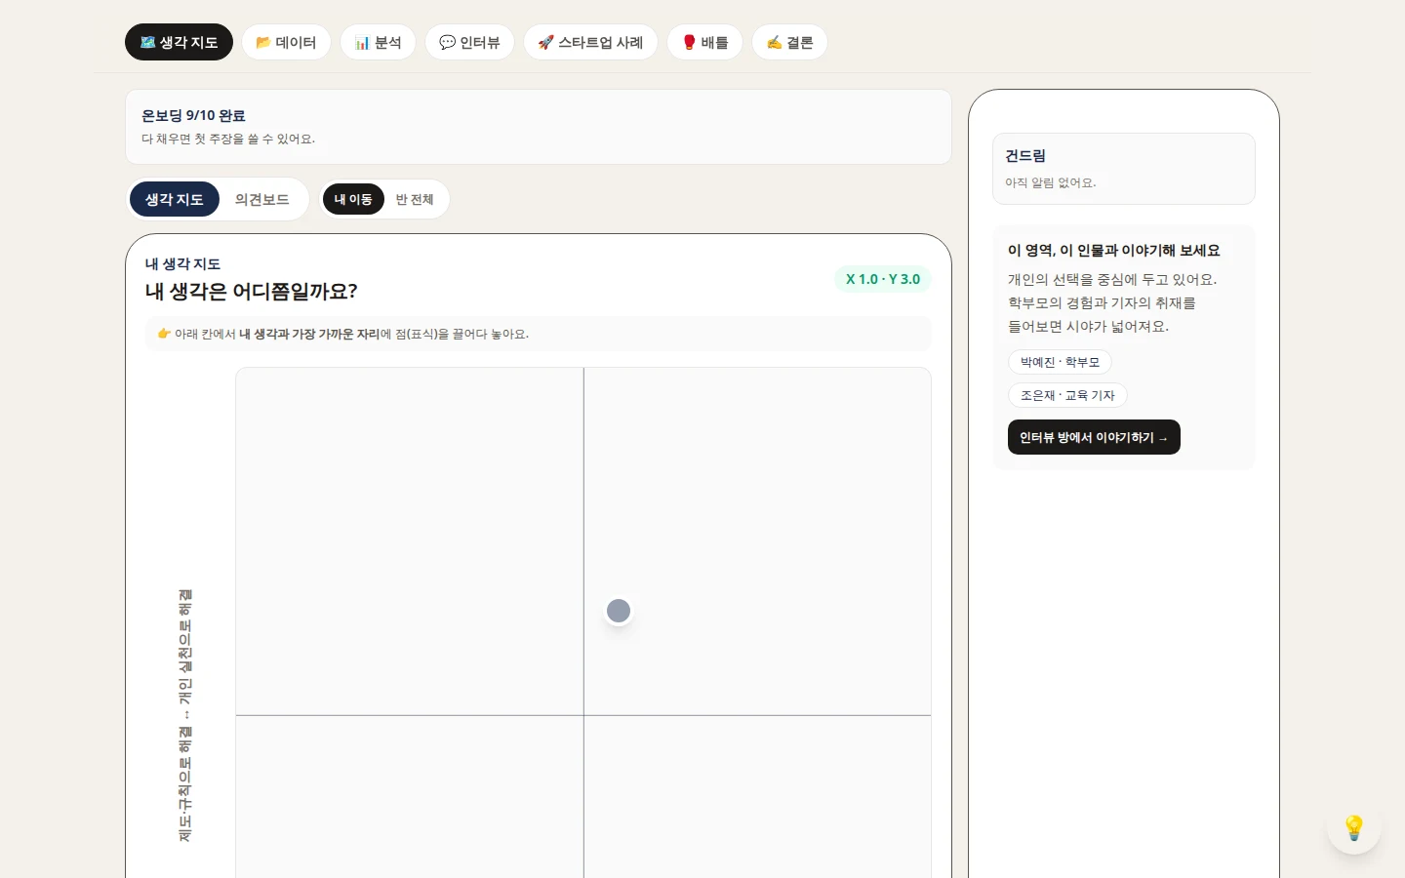
Task: Click the X 1.0 · Y 3.0 coordinate badge
Action: 883,279
